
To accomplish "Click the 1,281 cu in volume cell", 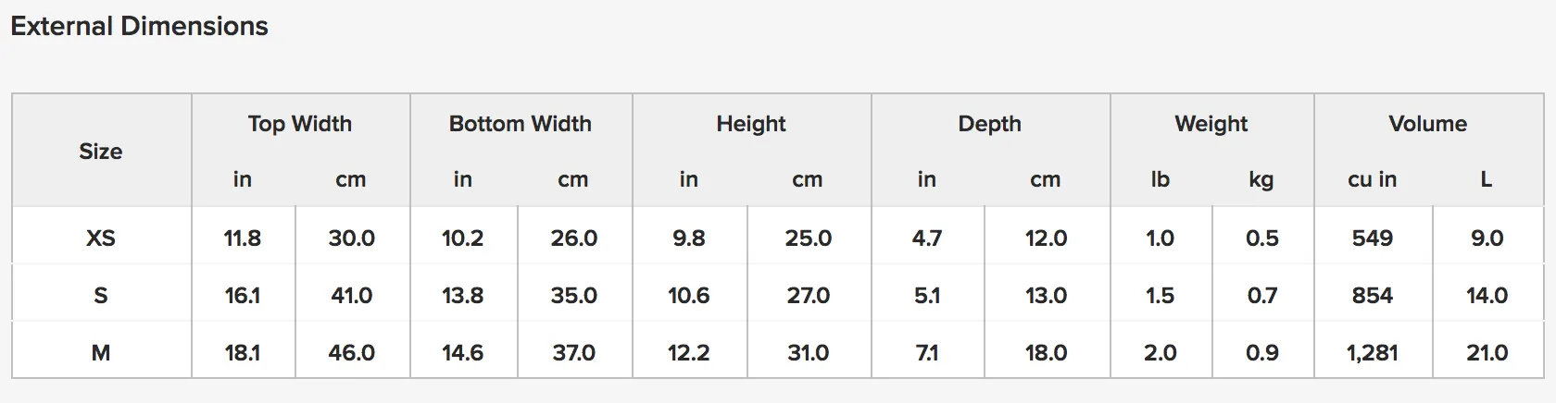I will (x=1373, y=353).
